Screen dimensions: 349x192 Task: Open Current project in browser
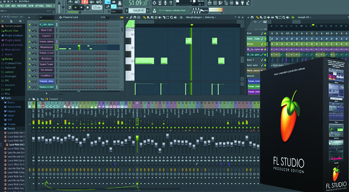pyautogui.click(x=12, y=26)
